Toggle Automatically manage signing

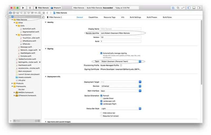point(101,53)
